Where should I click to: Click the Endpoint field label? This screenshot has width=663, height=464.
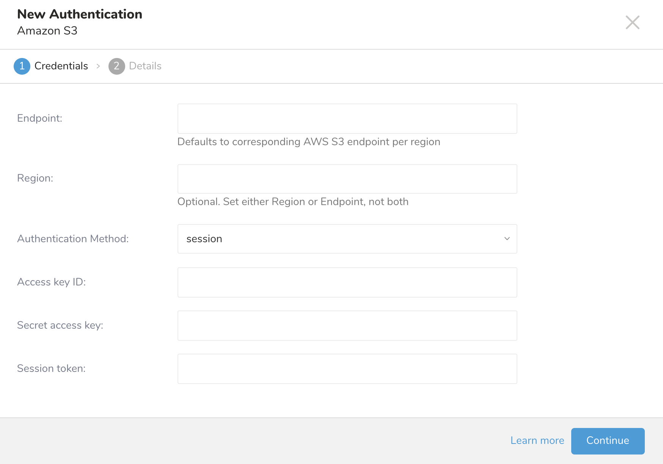(39, 118)
